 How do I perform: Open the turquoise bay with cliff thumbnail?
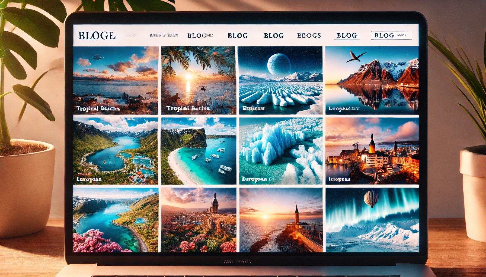[199, 151]
